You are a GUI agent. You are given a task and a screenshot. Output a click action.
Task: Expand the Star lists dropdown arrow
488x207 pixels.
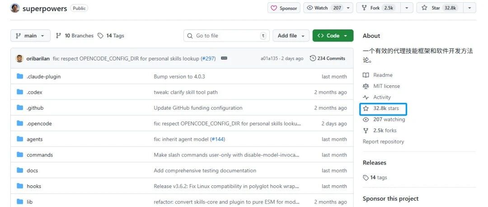coord(469,8)
